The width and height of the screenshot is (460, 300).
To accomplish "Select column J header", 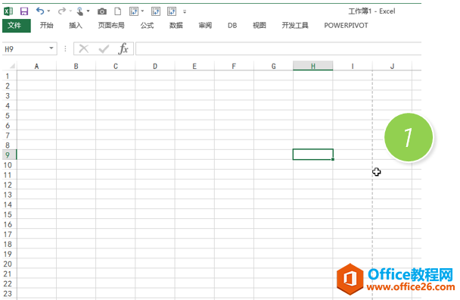I will pos(392,66).
